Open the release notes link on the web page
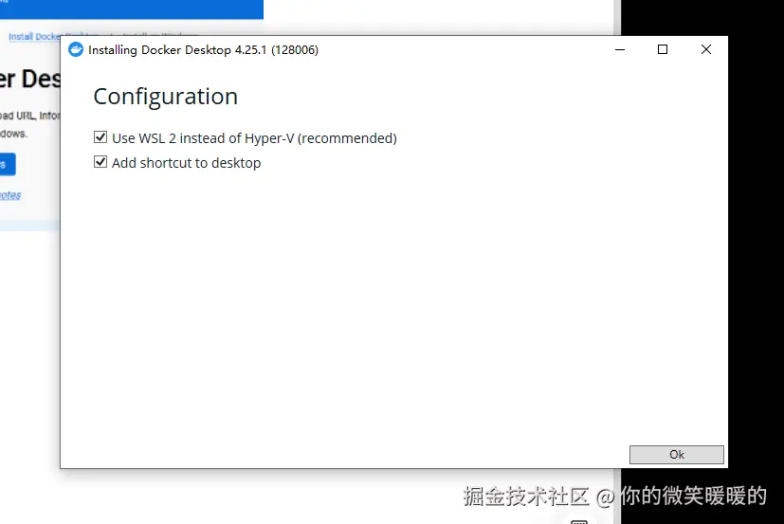The image size is (784, 524). (10, 195)
